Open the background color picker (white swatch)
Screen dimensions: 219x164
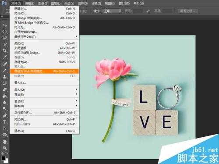coord(6,161)
